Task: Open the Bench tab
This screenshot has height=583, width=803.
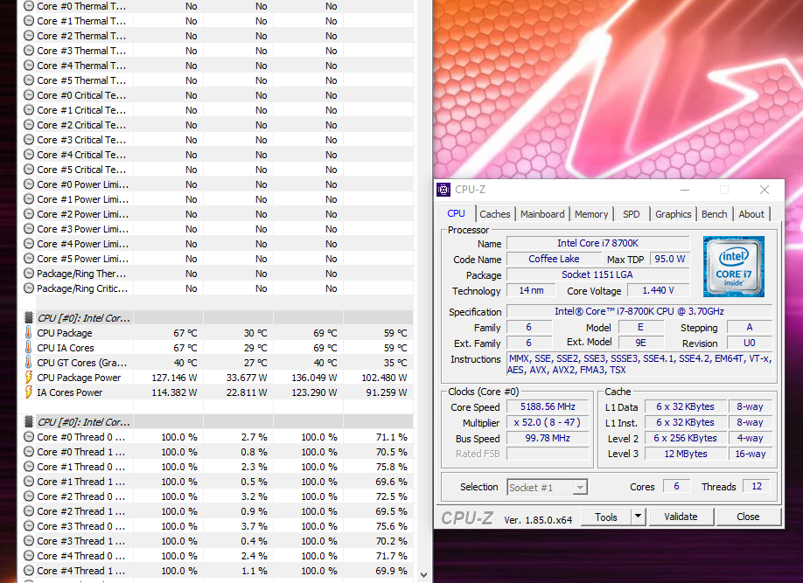Action: tap(714, 214)
